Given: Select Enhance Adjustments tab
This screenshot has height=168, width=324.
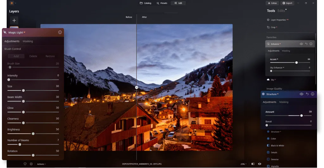Looking at the screenshot, I should [x=274, y=51].
